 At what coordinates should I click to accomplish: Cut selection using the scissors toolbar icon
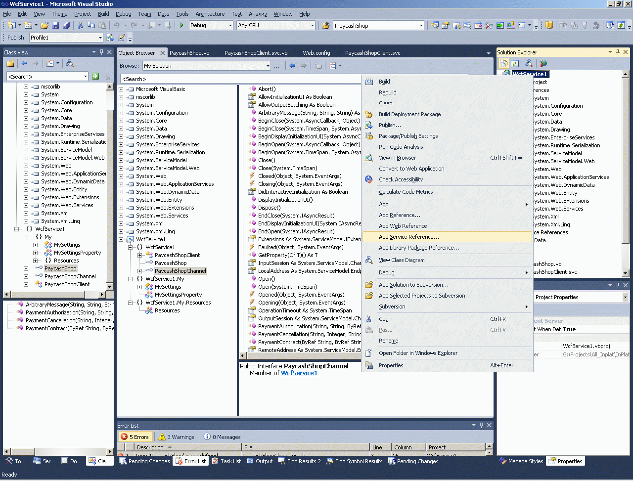tap(80, 25)
